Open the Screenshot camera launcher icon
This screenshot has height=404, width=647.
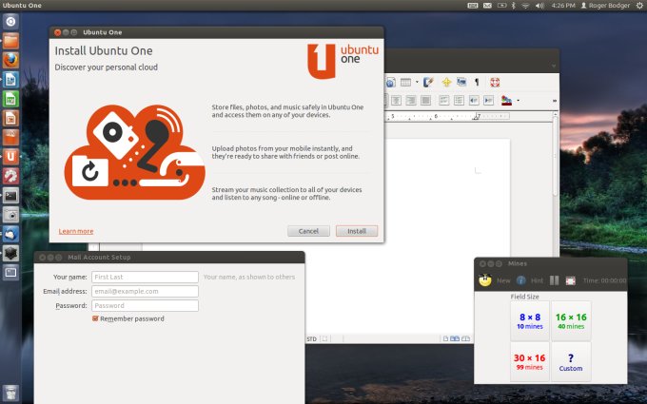click(x=10, y=215)
